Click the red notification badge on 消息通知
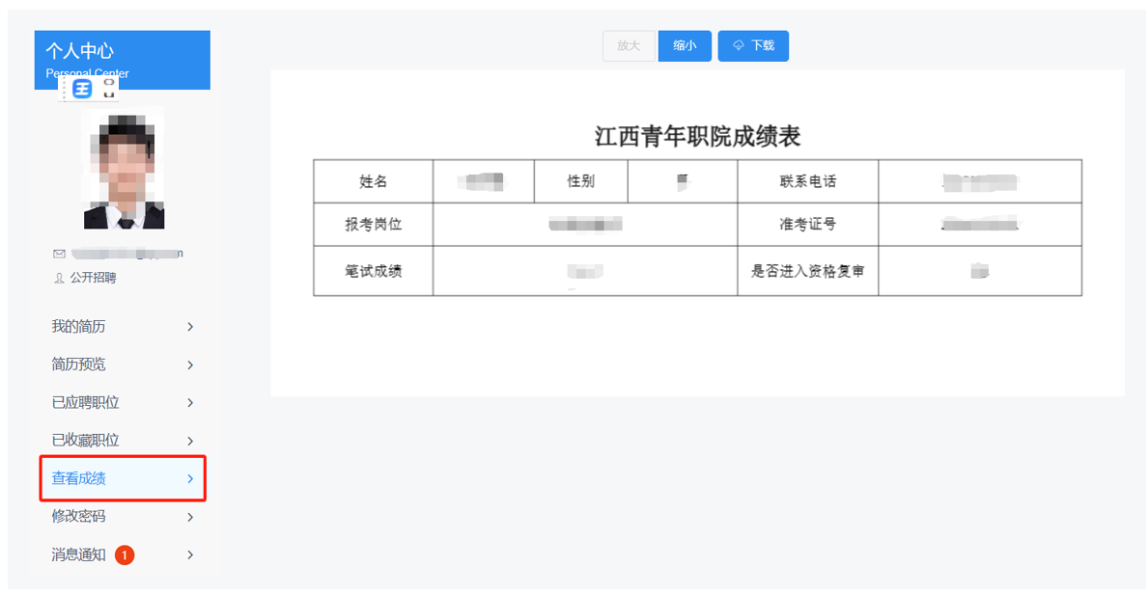Screen dimensions: 1148x594 point(125,555)
